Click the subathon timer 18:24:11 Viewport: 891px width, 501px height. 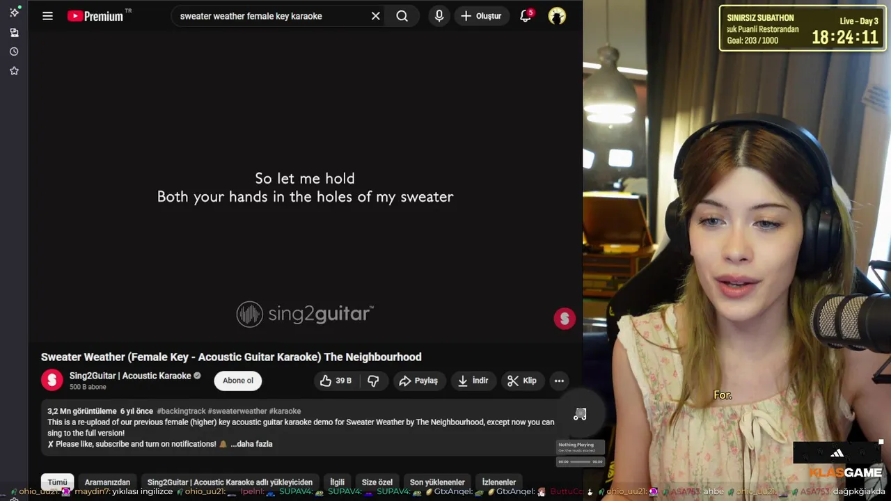tap(845, 37)
